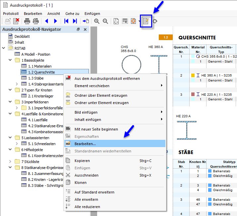Select 1.1 Materialien in the tree
This screenshot has width=237, height=216.
[40, 66]
